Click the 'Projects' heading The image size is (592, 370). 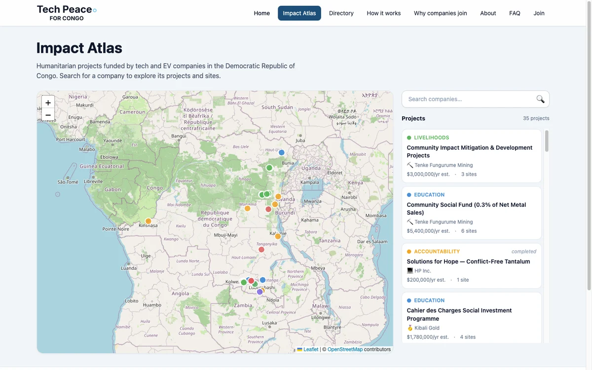pos(413,118)
